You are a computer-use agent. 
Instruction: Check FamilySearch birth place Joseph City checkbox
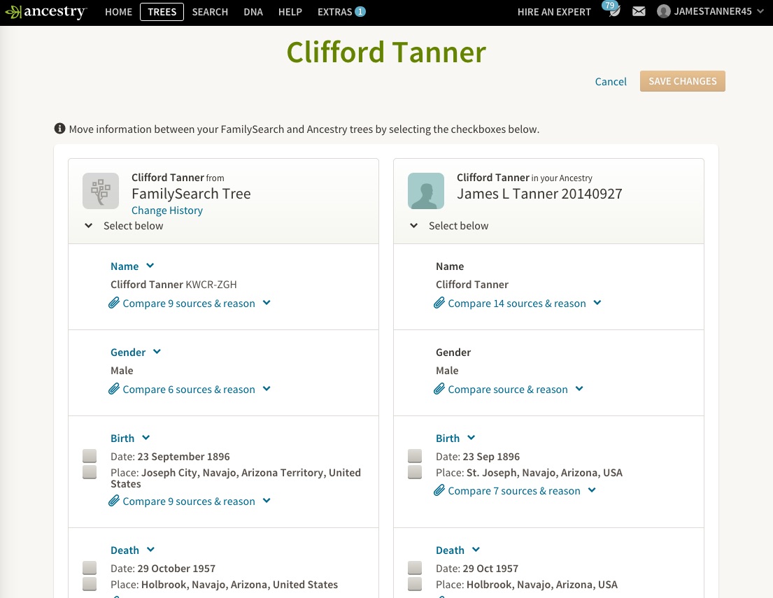click(90, 472)
